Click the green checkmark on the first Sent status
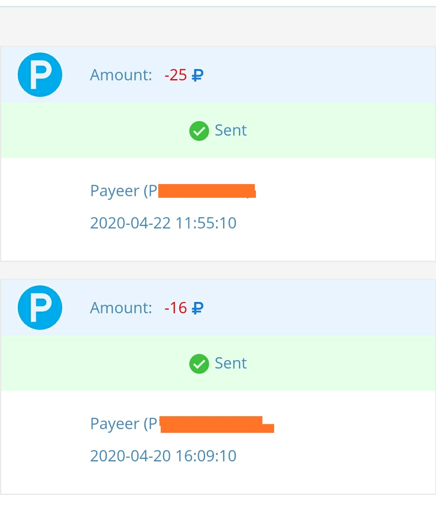The image size is (436, 507). pos(199,131)
